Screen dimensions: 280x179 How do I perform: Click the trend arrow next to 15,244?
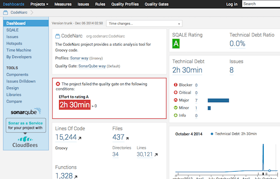(80, 138)
